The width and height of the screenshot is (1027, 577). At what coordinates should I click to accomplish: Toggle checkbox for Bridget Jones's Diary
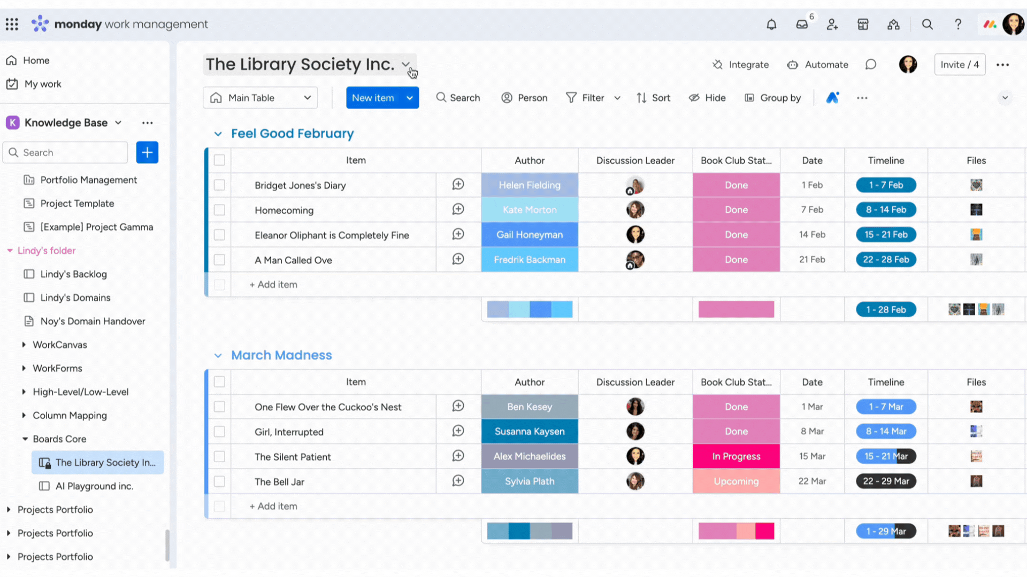(219, 185)
